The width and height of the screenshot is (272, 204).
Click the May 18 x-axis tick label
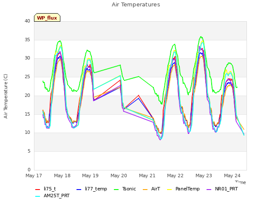tap(62, 176)
